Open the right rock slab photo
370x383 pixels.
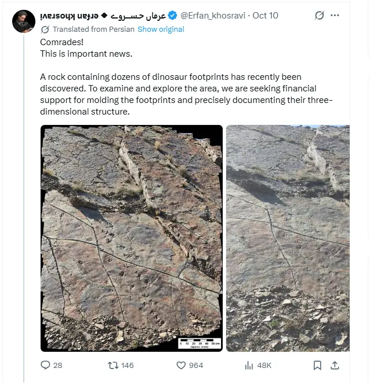point(288,238)
